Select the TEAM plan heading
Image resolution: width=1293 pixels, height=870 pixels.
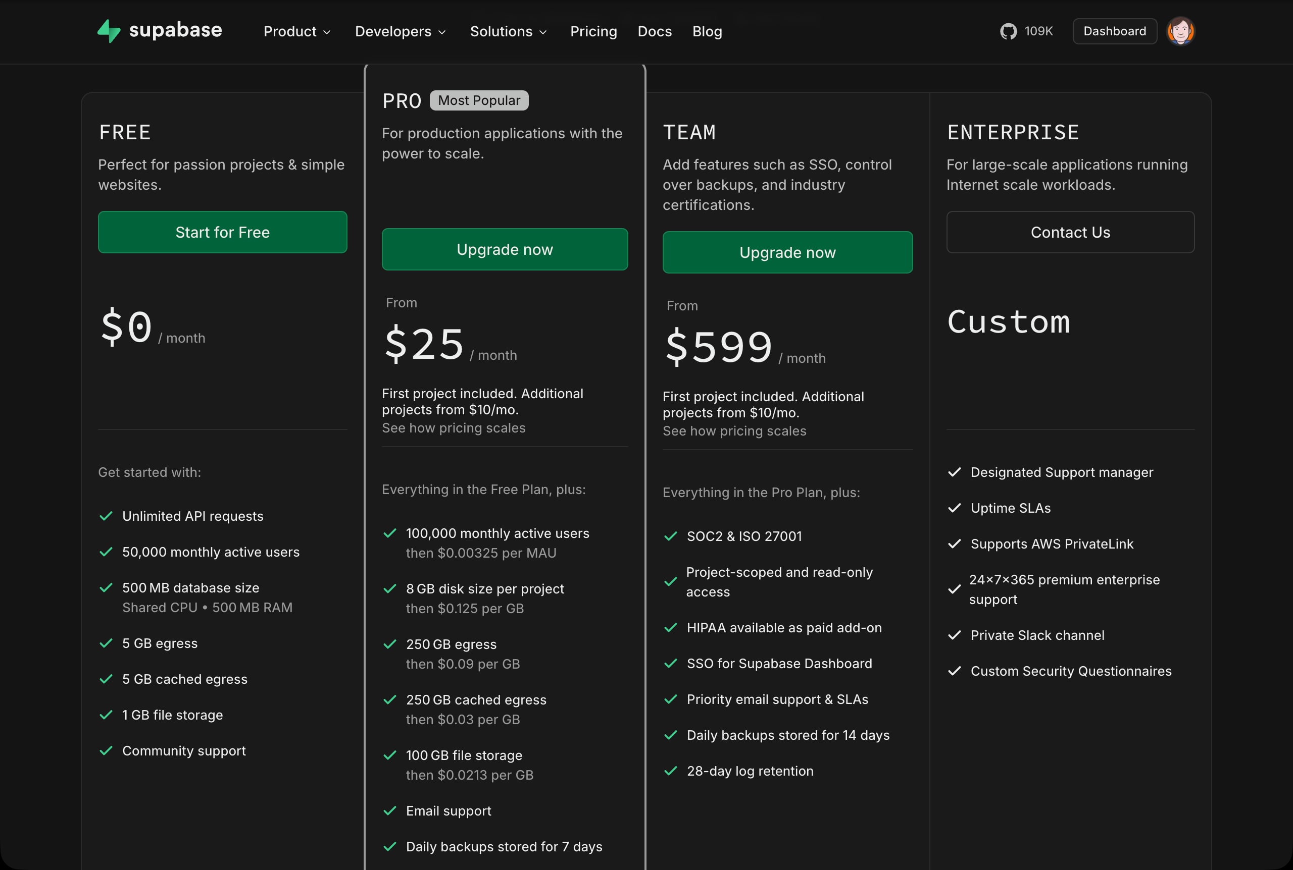point(689,133)
